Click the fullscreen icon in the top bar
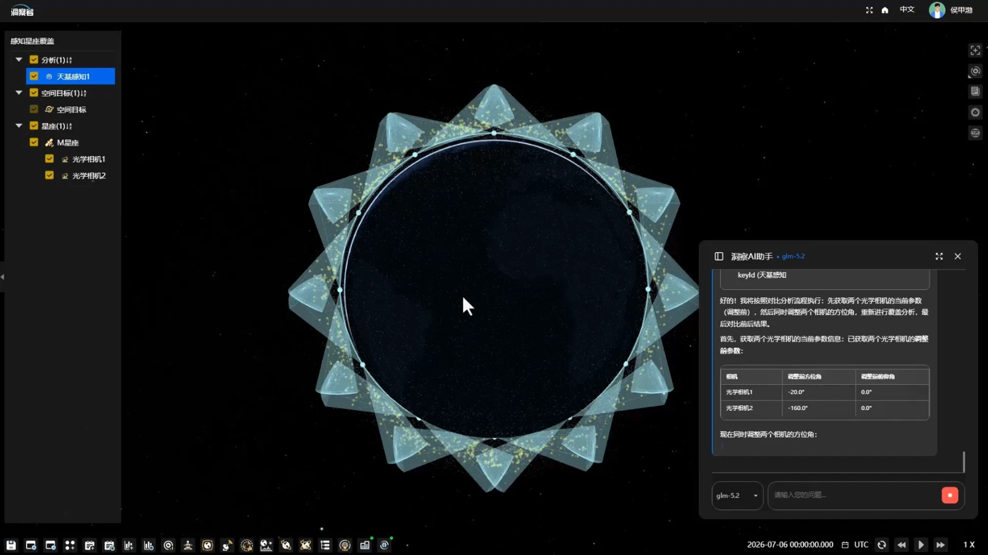 click(869, 10)
